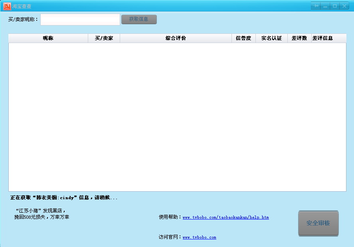
Task: Click the 访问官网 label
Action: point(170,237)
